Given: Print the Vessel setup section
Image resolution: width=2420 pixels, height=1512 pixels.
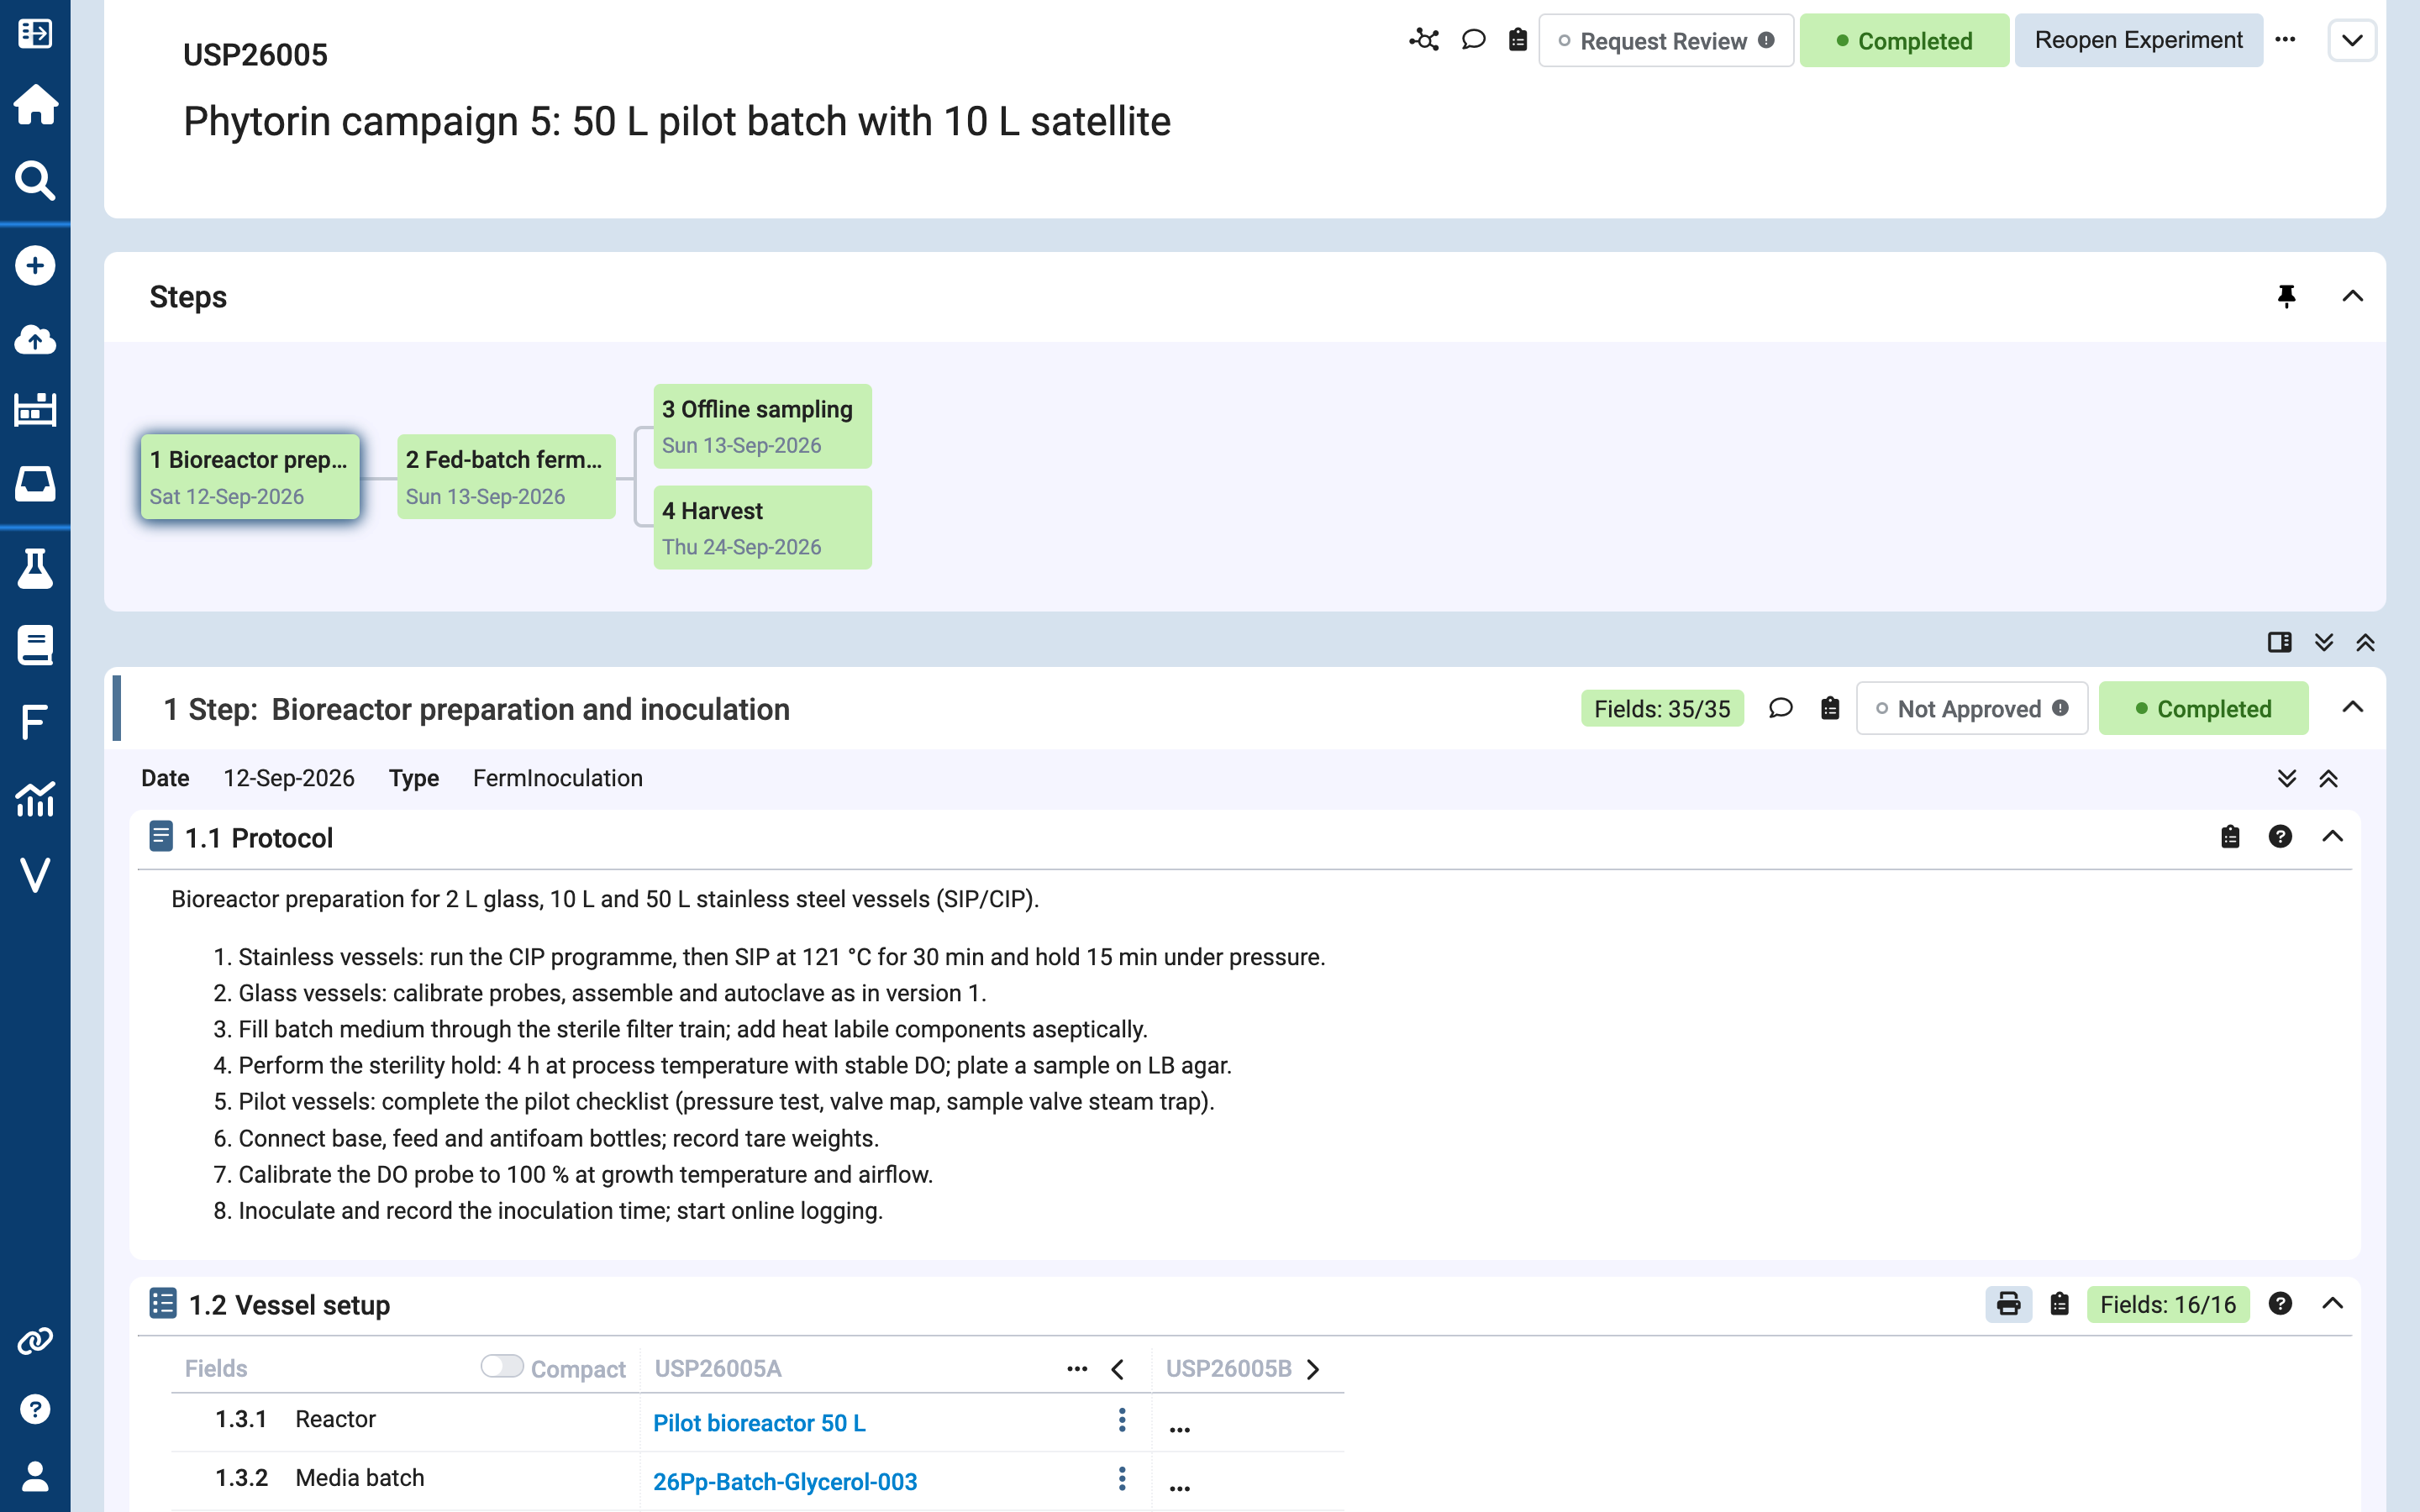Looking at the screenshot, I should 2008,1304.
